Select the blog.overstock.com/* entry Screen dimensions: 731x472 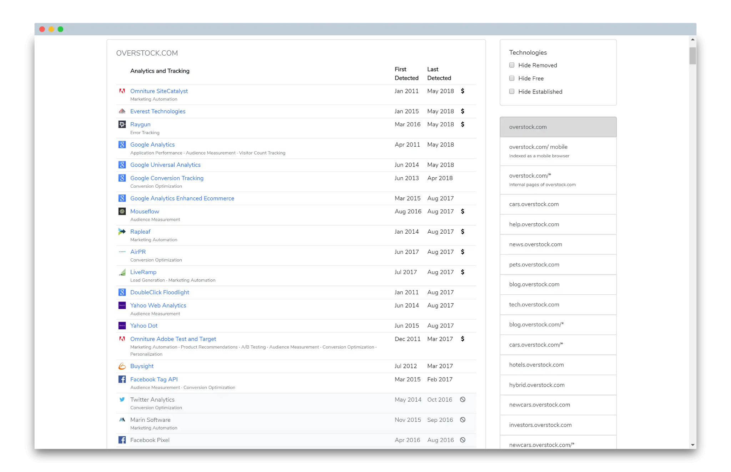point(558,325)
